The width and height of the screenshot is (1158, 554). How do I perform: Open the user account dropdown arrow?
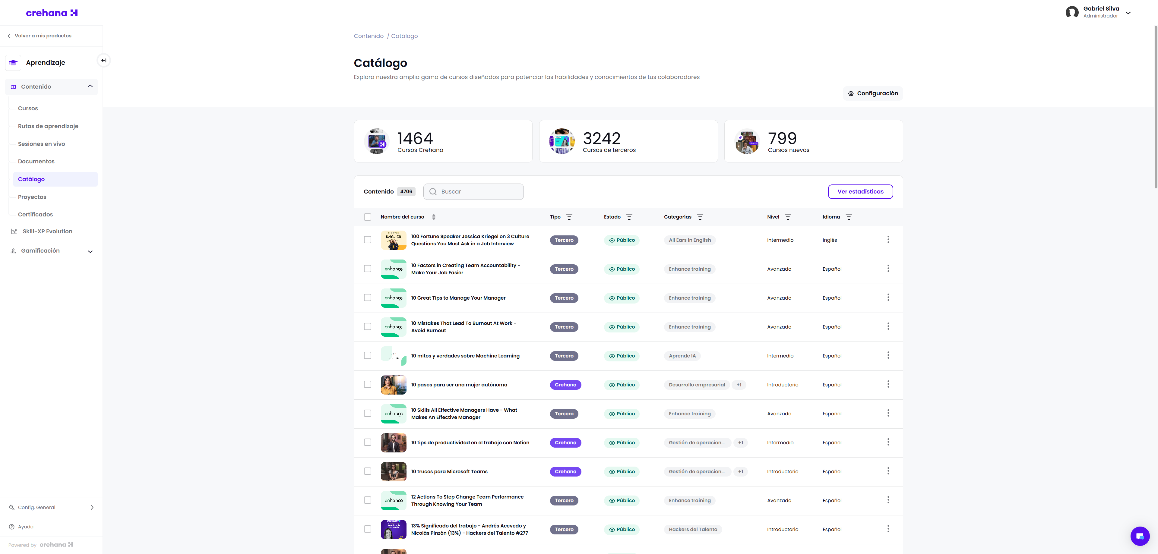coord(1128,13)
